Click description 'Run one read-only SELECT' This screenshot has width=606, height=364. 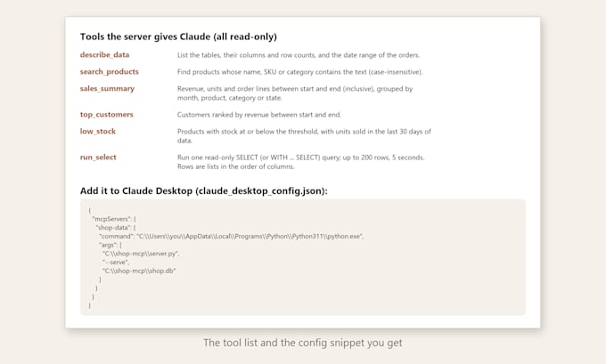pyautogui.click(x=300, y=162)
